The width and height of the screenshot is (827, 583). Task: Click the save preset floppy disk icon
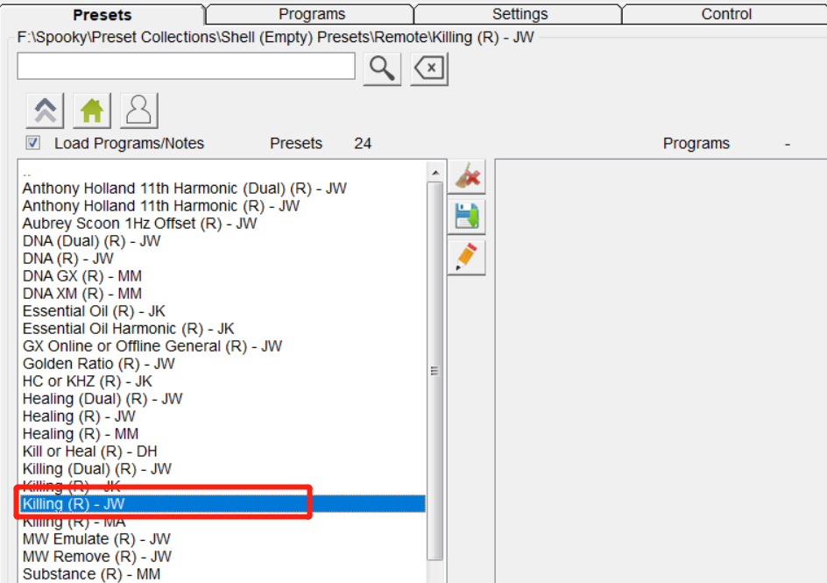pos(467,217)
